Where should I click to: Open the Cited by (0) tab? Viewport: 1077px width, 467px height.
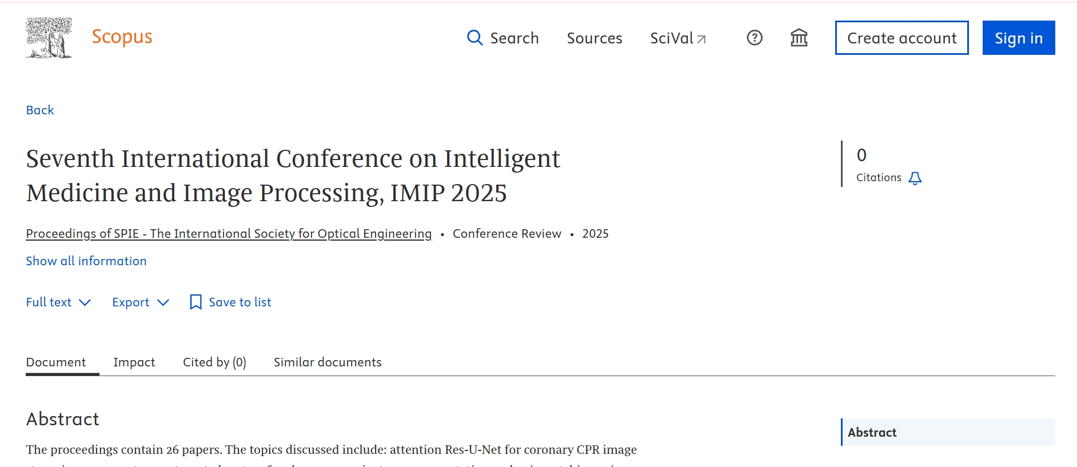click(x=214, y=362)
